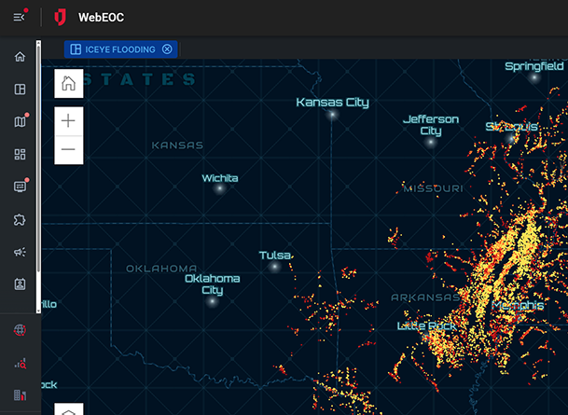
Task: Expand the sidebar menu hamburger icon
Action: click(x=20, y=17)
